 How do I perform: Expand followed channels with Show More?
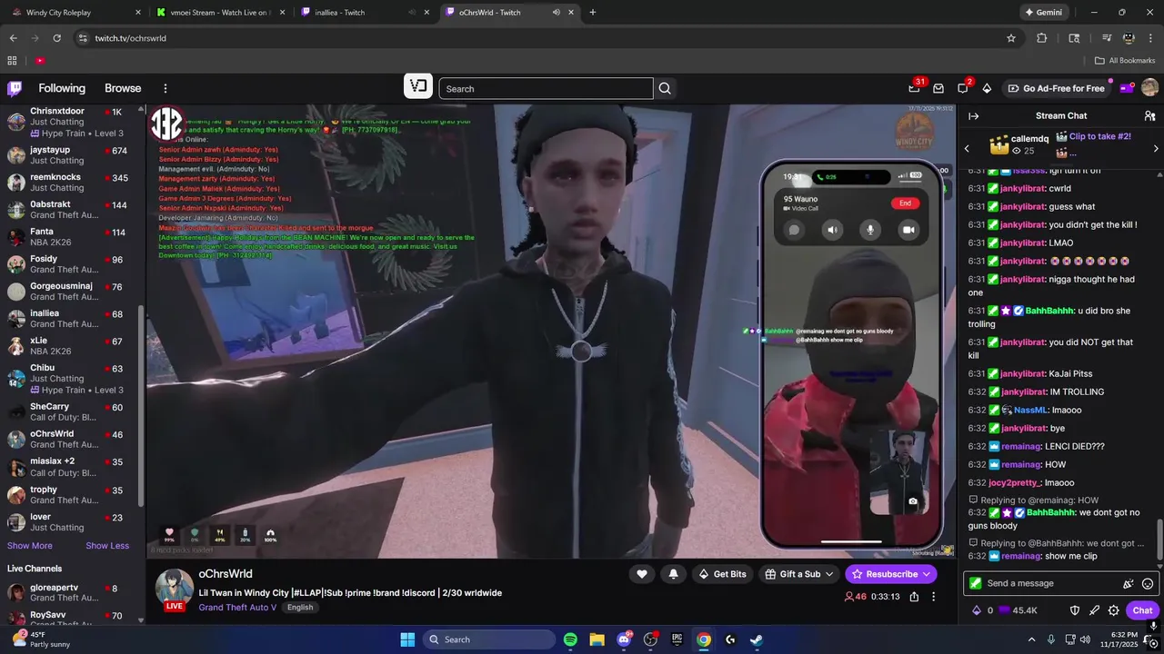click(30, 546)
